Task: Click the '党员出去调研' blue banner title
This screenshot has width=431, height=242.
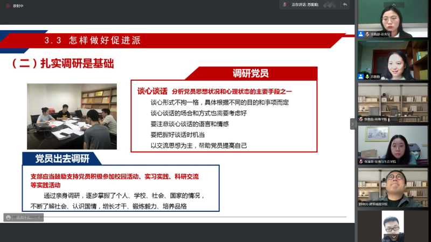Action: (x=62, y=159)
